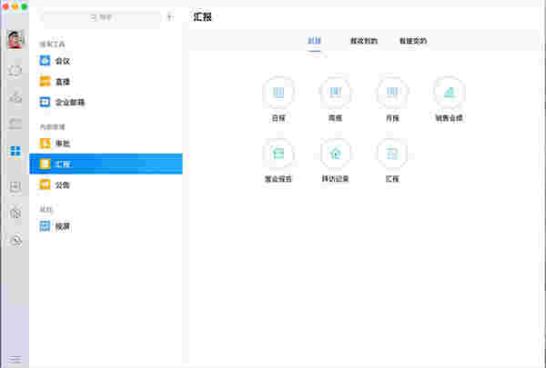Select the Workbench grid icon in sidebar
This screenshot has width=546, height=368.
point(15,151)
